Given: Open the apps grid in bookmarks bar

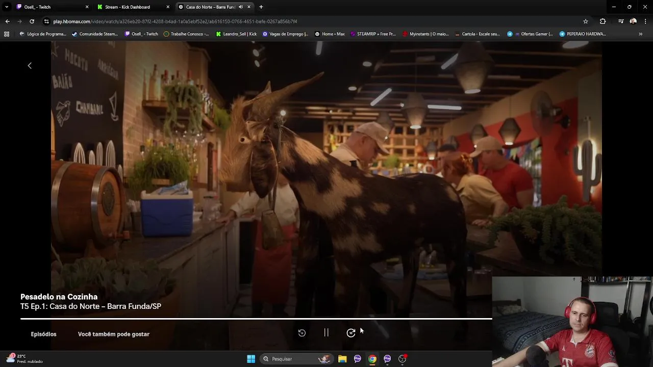Looking at the screenshot, I should point(7,34).
